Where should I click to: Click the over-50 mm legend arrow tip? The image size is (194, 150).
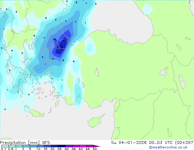[x=97, y=146]
